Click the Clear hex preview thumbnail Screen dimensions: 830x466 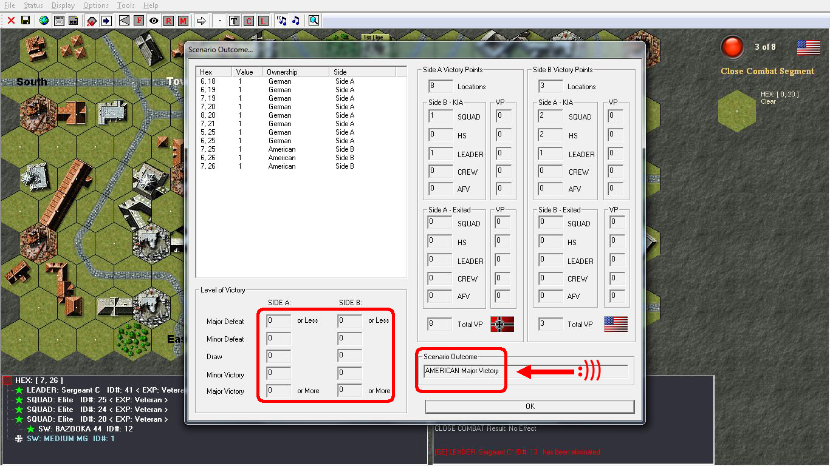(737, 110)
